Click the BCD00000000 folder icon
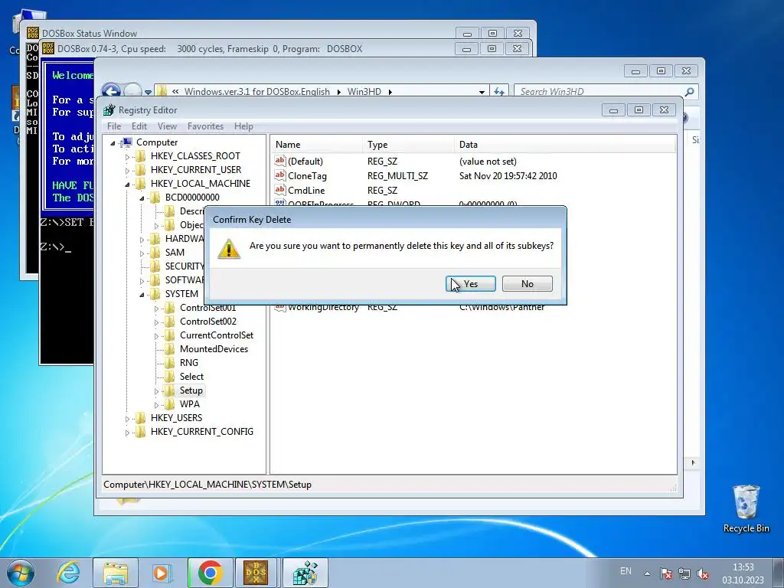Viewport: 784px width, 588px height. pyautogui.click(x=155, y=198)
